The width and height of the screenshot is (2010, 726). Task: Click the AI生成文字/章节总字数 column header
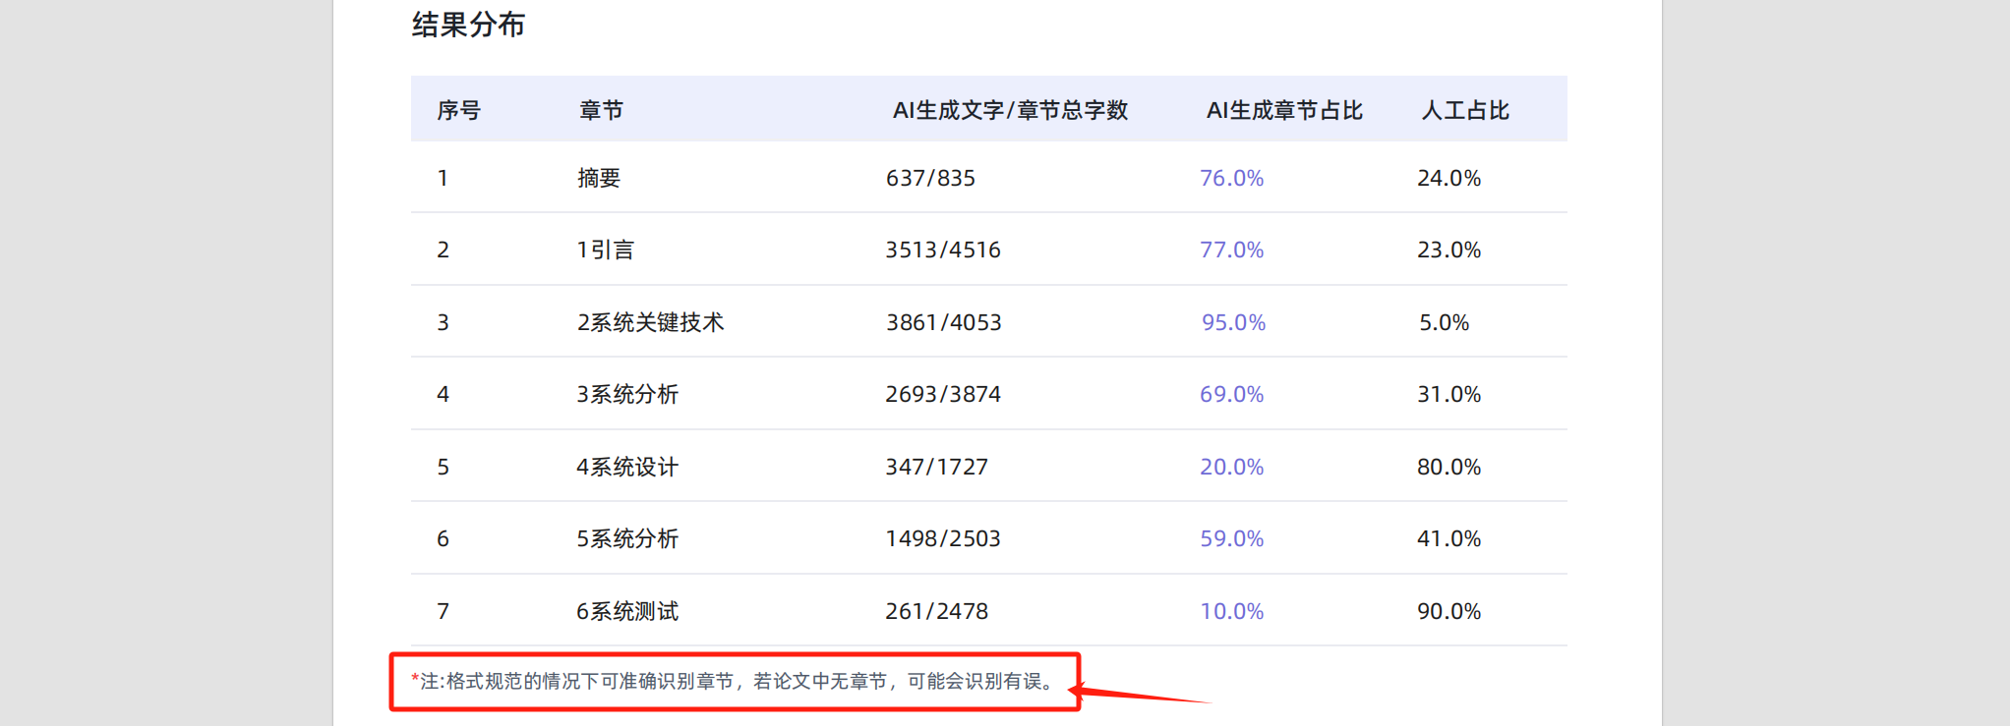tap(1010, 110)
